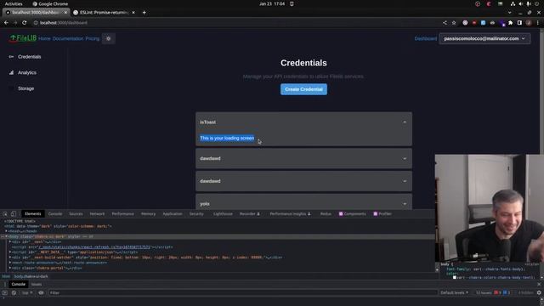The height and width of the screenshot is (306, 544).
Task: Toggle the Chrome side panel
Action: [x=519, y=23]
